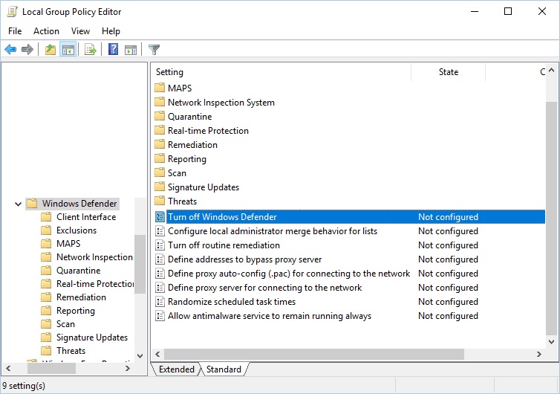Maximize the Local Group Policy Editor window
Screen dimensions: 560x394
(508, 11)
